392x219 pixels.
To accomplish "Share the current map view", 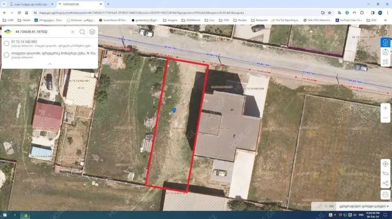I will tap(385, 184).
